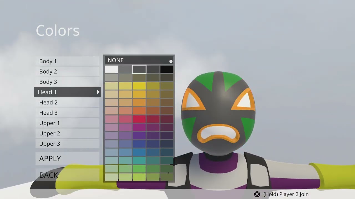This screenshot has height=199, width=355.
Task: Pick the saturated teal swatch
Action: click(139, 161)
